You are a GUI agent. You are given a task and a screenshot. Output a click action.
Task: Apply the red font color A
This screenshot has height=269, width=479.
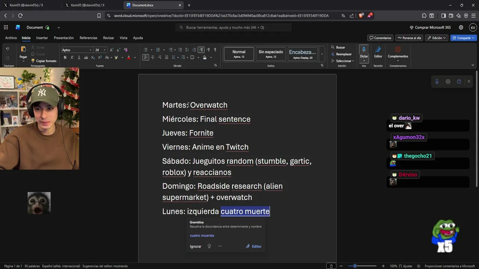(129, 58)
